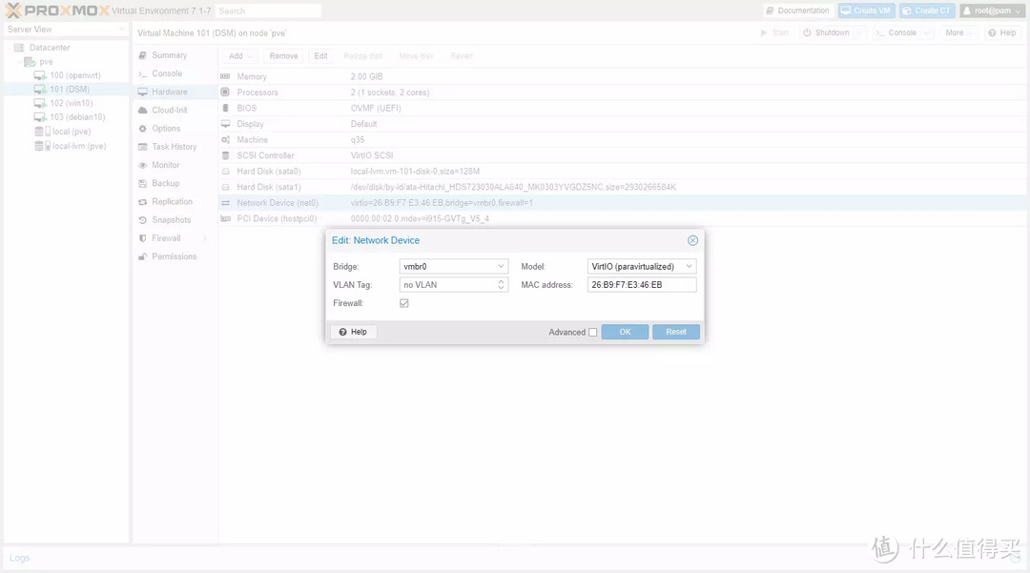Image resolution: width=1030 pixels, height=573 pixels.
Task: Click the Machine row gears icon
Action: (x=225, y=139)
